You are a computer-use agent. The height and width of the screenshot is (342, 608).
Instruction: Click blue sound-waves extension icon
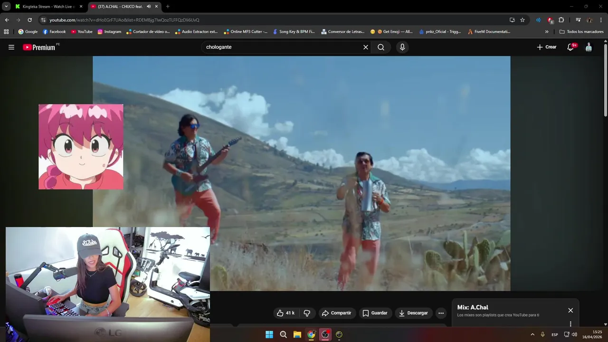(538, 20)
